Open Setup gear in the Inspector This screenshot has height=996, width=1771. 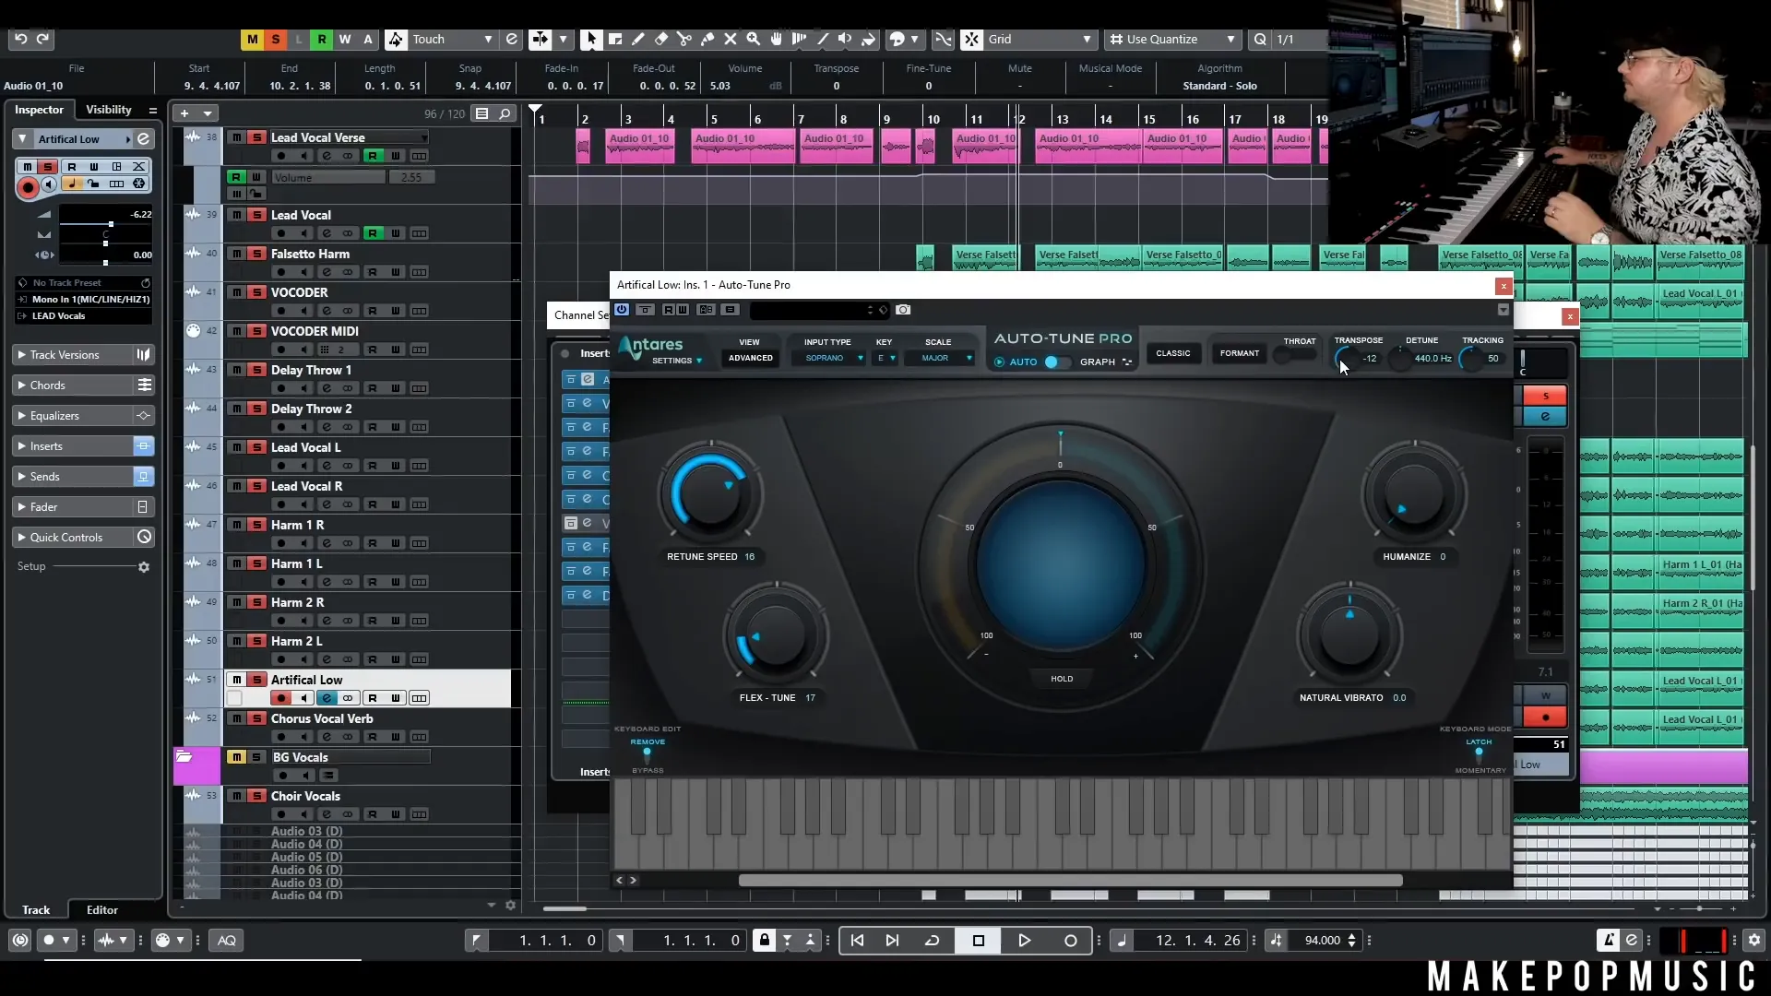pyautogui.click(x=144, y=567)
